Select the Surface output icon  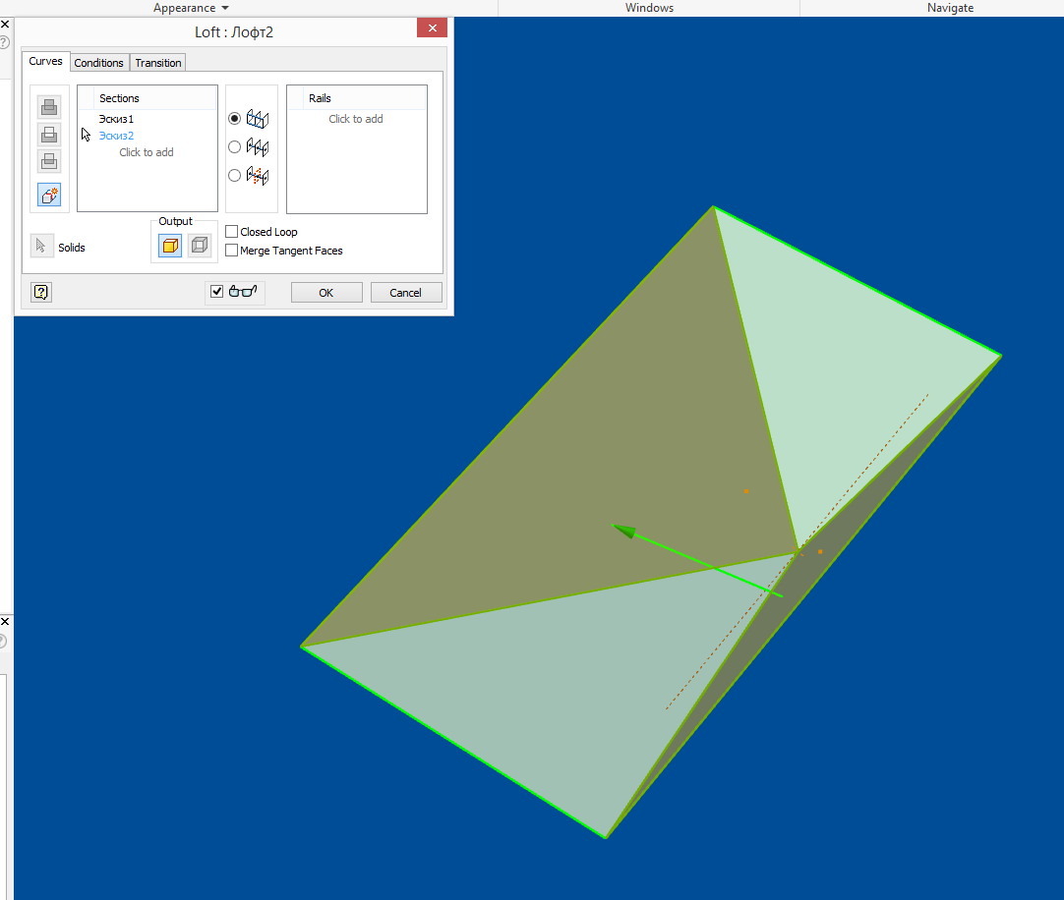click(x=200, y=244)
